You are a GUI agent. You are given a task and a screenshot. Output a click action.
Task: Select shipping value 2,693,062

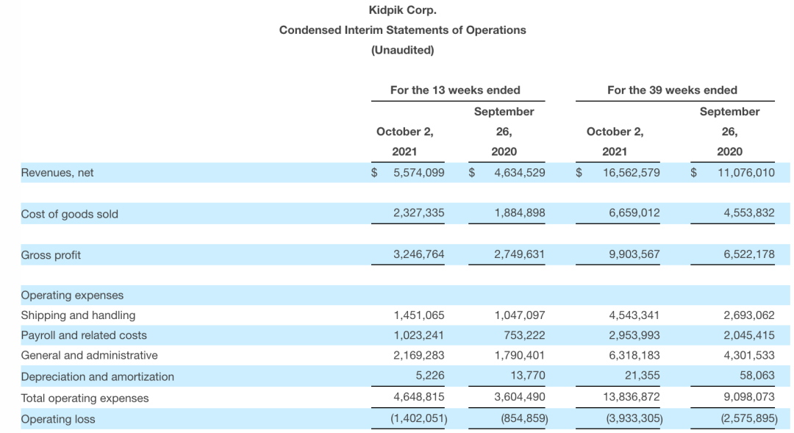point(749,315)
